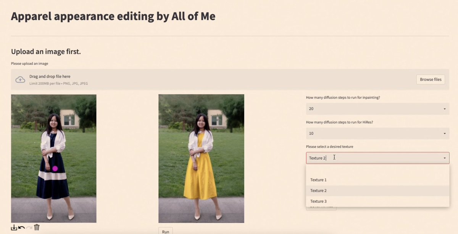Open the HiRes diffusion steps dropdown showing 10
The height and width of the screenshot is (234, 458).
(x=377, y=134)
